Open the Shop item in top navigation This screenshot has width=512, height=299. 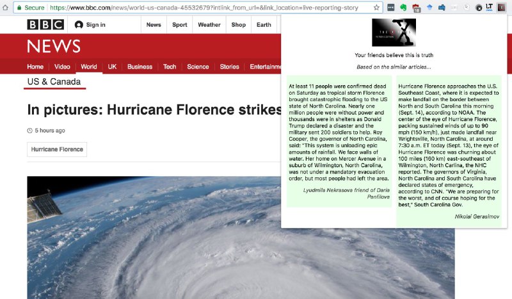[239, 25]
